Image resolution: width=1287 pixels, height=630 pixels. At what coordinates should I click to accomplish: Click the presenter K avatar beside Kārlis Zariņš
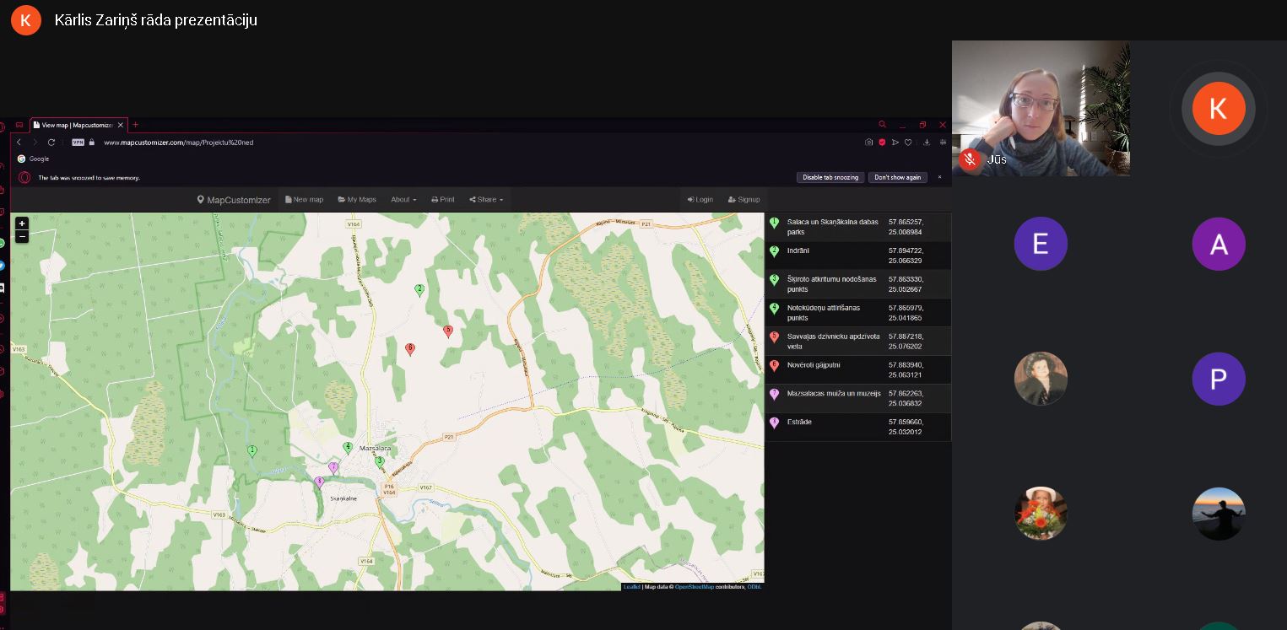click(26, 20)
